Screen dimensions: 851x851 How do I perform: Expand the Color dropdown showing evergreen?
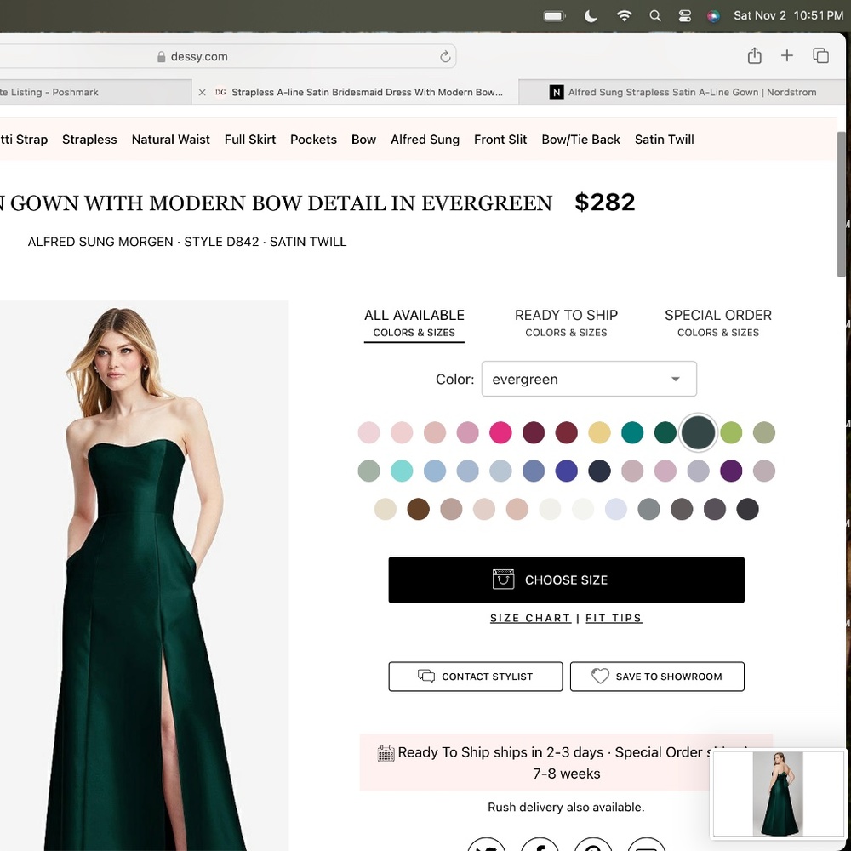589,379
